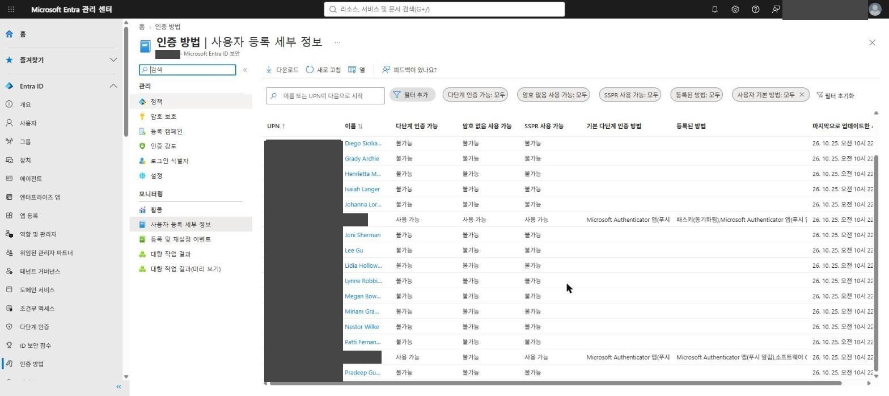The width and height of the screenshot is (889, 396).
Task: Open 암호 보호 menu item
Action: pos(163,116)
